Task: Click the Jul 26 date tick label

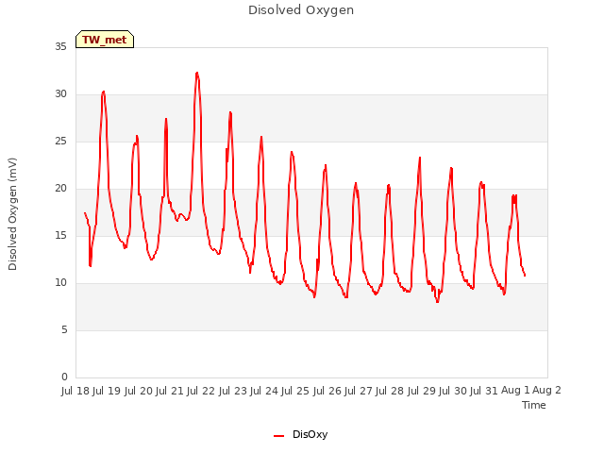Action: [327, 391]
